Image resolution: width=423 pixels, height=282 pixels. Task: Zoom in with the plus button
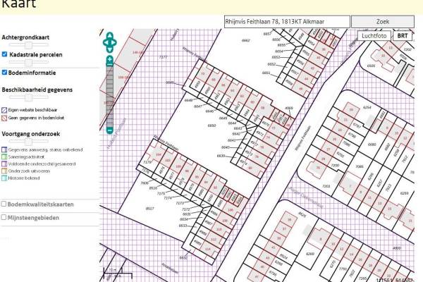pyautogui.click(x=109, y=61)
